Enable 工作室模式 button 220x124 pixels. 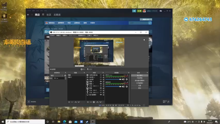(140, 83)
